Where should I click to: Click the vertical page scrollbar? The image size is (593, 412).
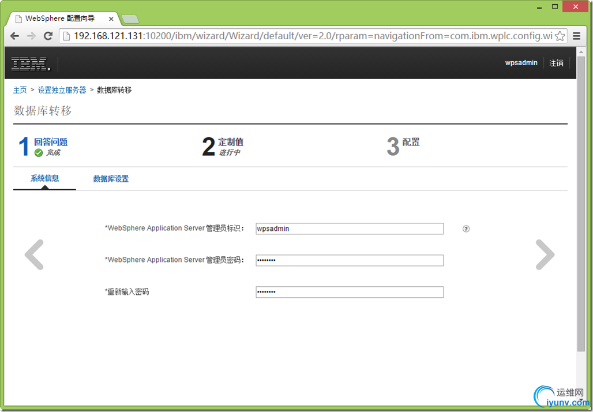[581, 204]
